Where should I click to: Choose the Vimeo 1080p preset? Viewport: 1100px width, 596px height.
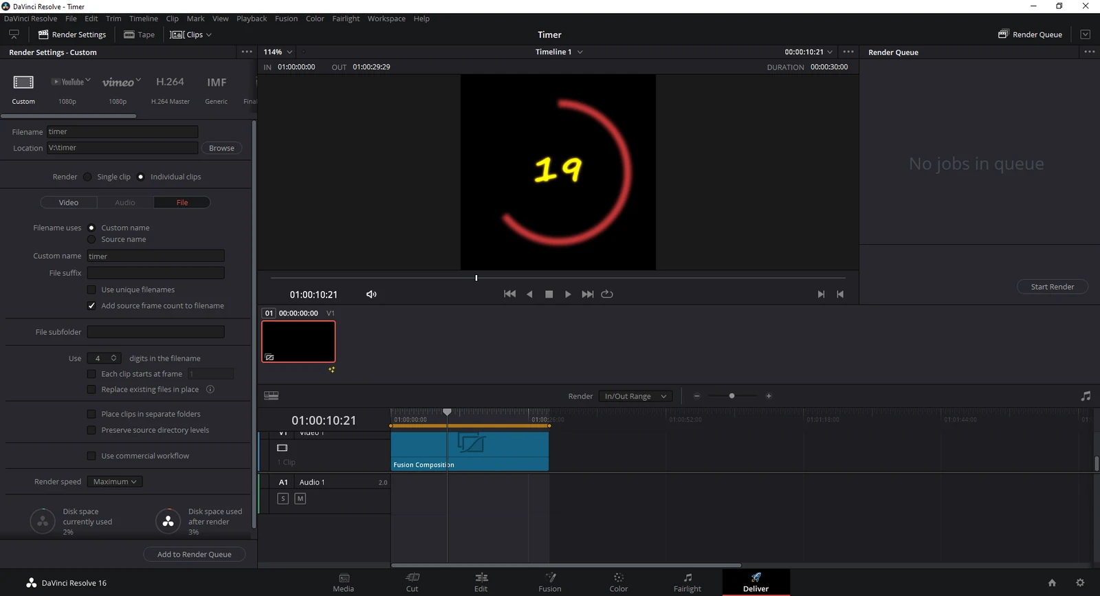pyautogui.click(x=121, y=82)
